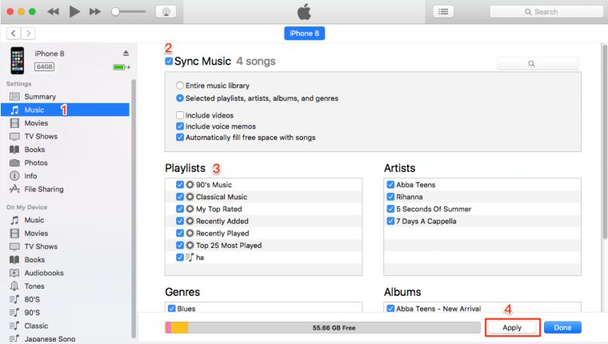Open Photos in Settings sidebar

(36, 162)
